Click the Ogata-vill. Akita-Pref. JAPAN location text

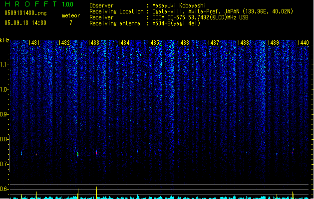click(223, 11)
